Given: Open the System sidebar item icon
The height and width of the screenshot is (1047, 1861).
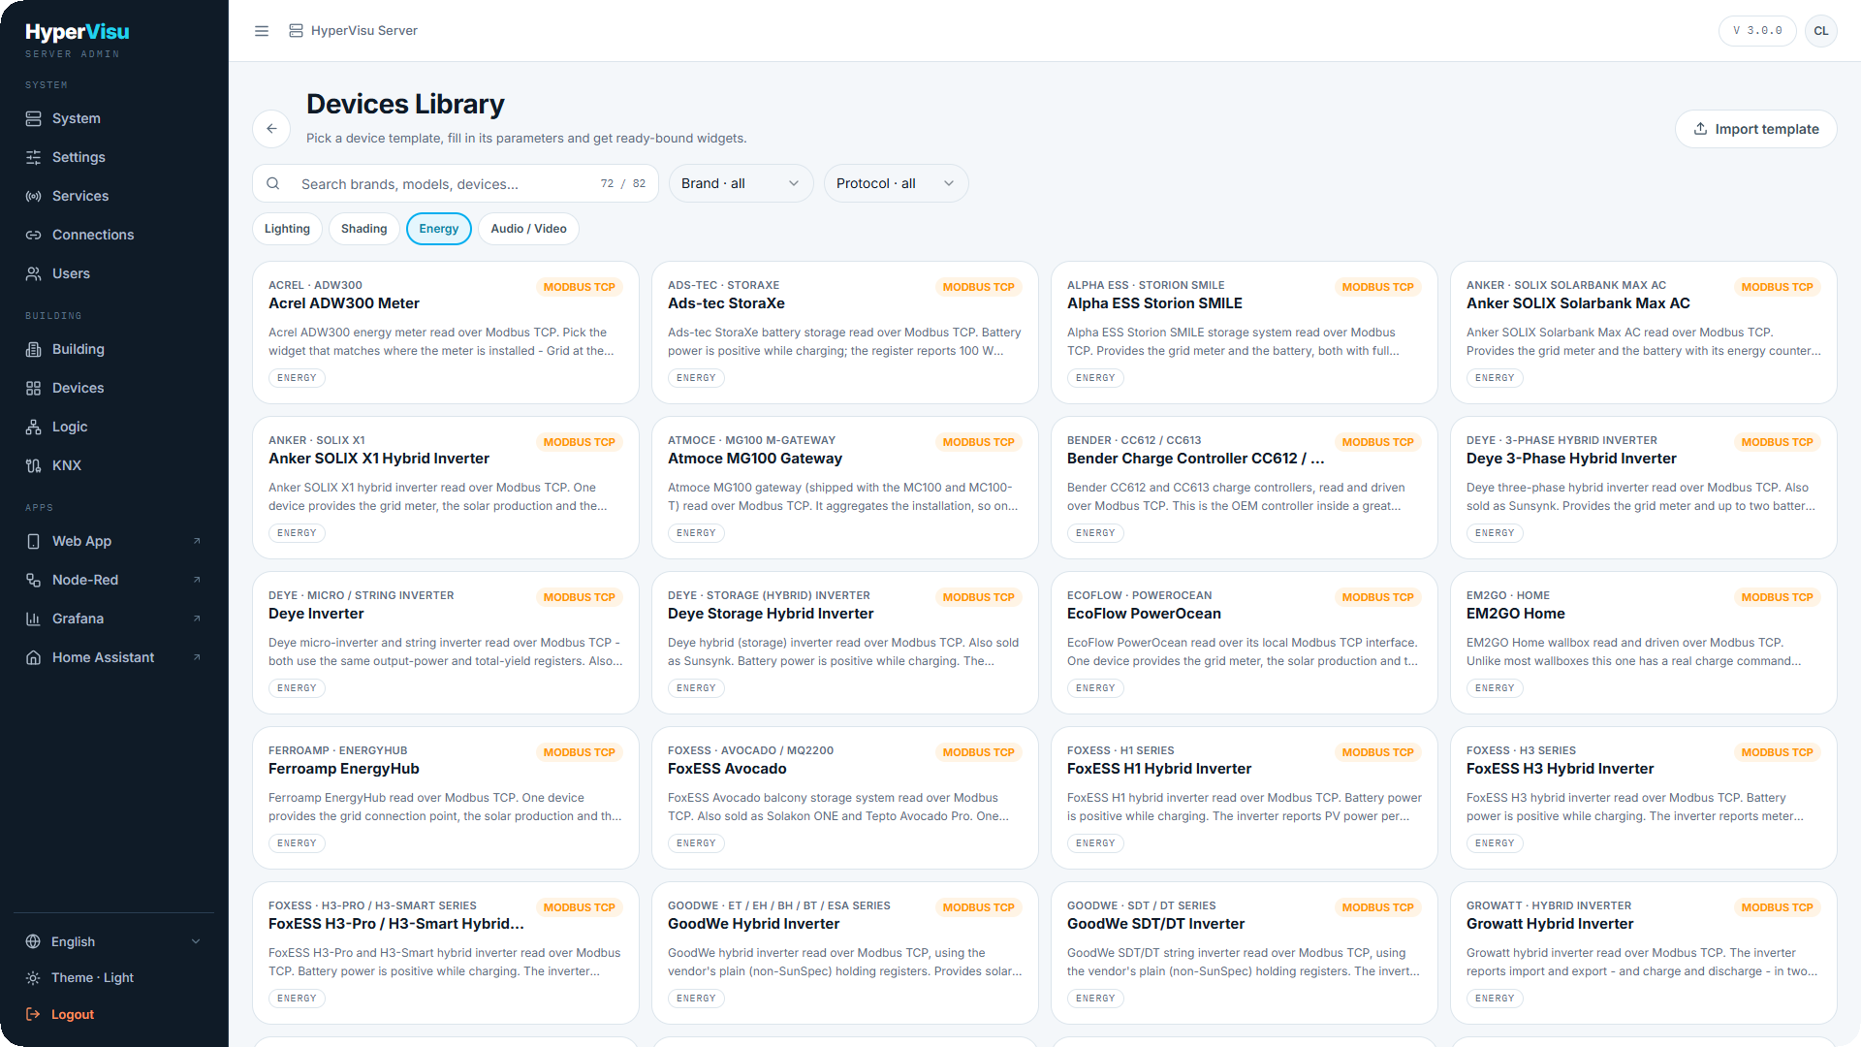Looking at the screenshot, I should pyautogui.click(x=34, y=118).
